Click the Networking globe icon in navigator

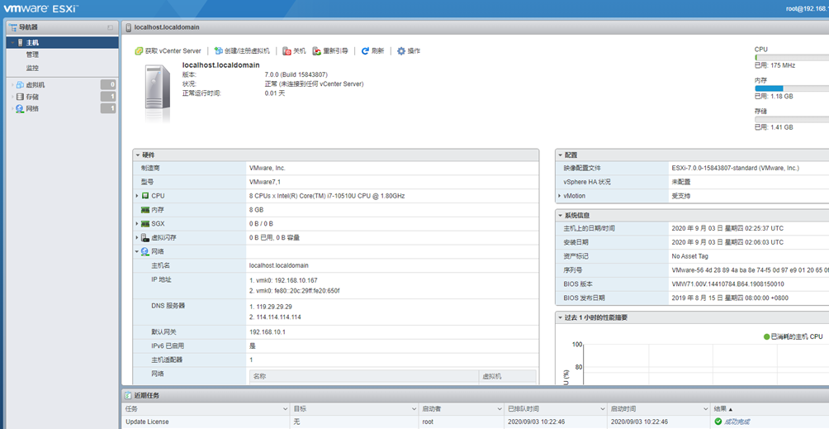click(x=20, y=109)
